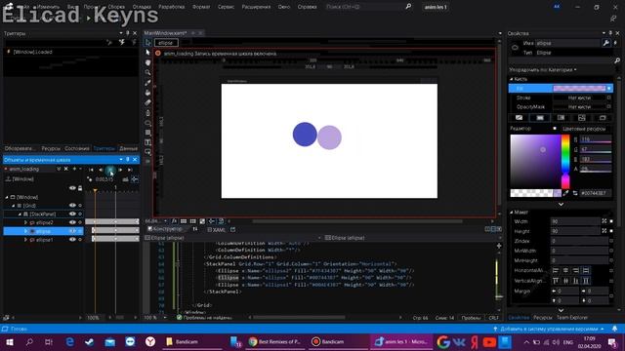Click the property search magnifier icon

click(617, 60)
